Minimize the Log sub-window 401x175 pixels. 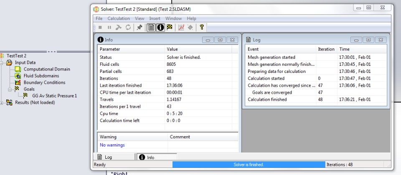coord(356,40)
